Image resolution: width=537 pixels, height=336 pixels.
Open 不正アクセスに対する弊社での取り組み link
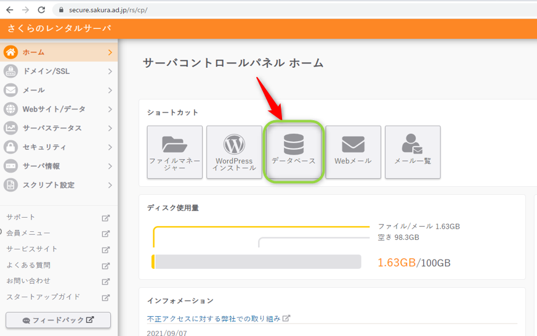tap(214, 319)
